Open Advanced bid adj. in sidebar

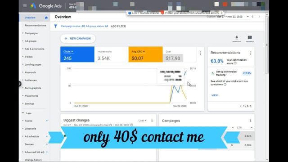[x=34, y=152]
